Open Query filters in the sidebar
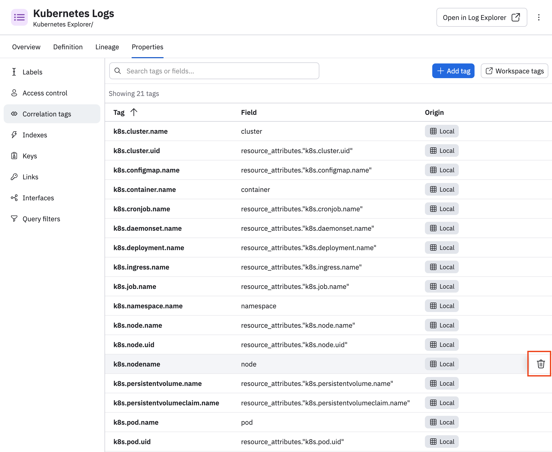The width and height of the screenshot is (552, 452). [x=52, y=219]
